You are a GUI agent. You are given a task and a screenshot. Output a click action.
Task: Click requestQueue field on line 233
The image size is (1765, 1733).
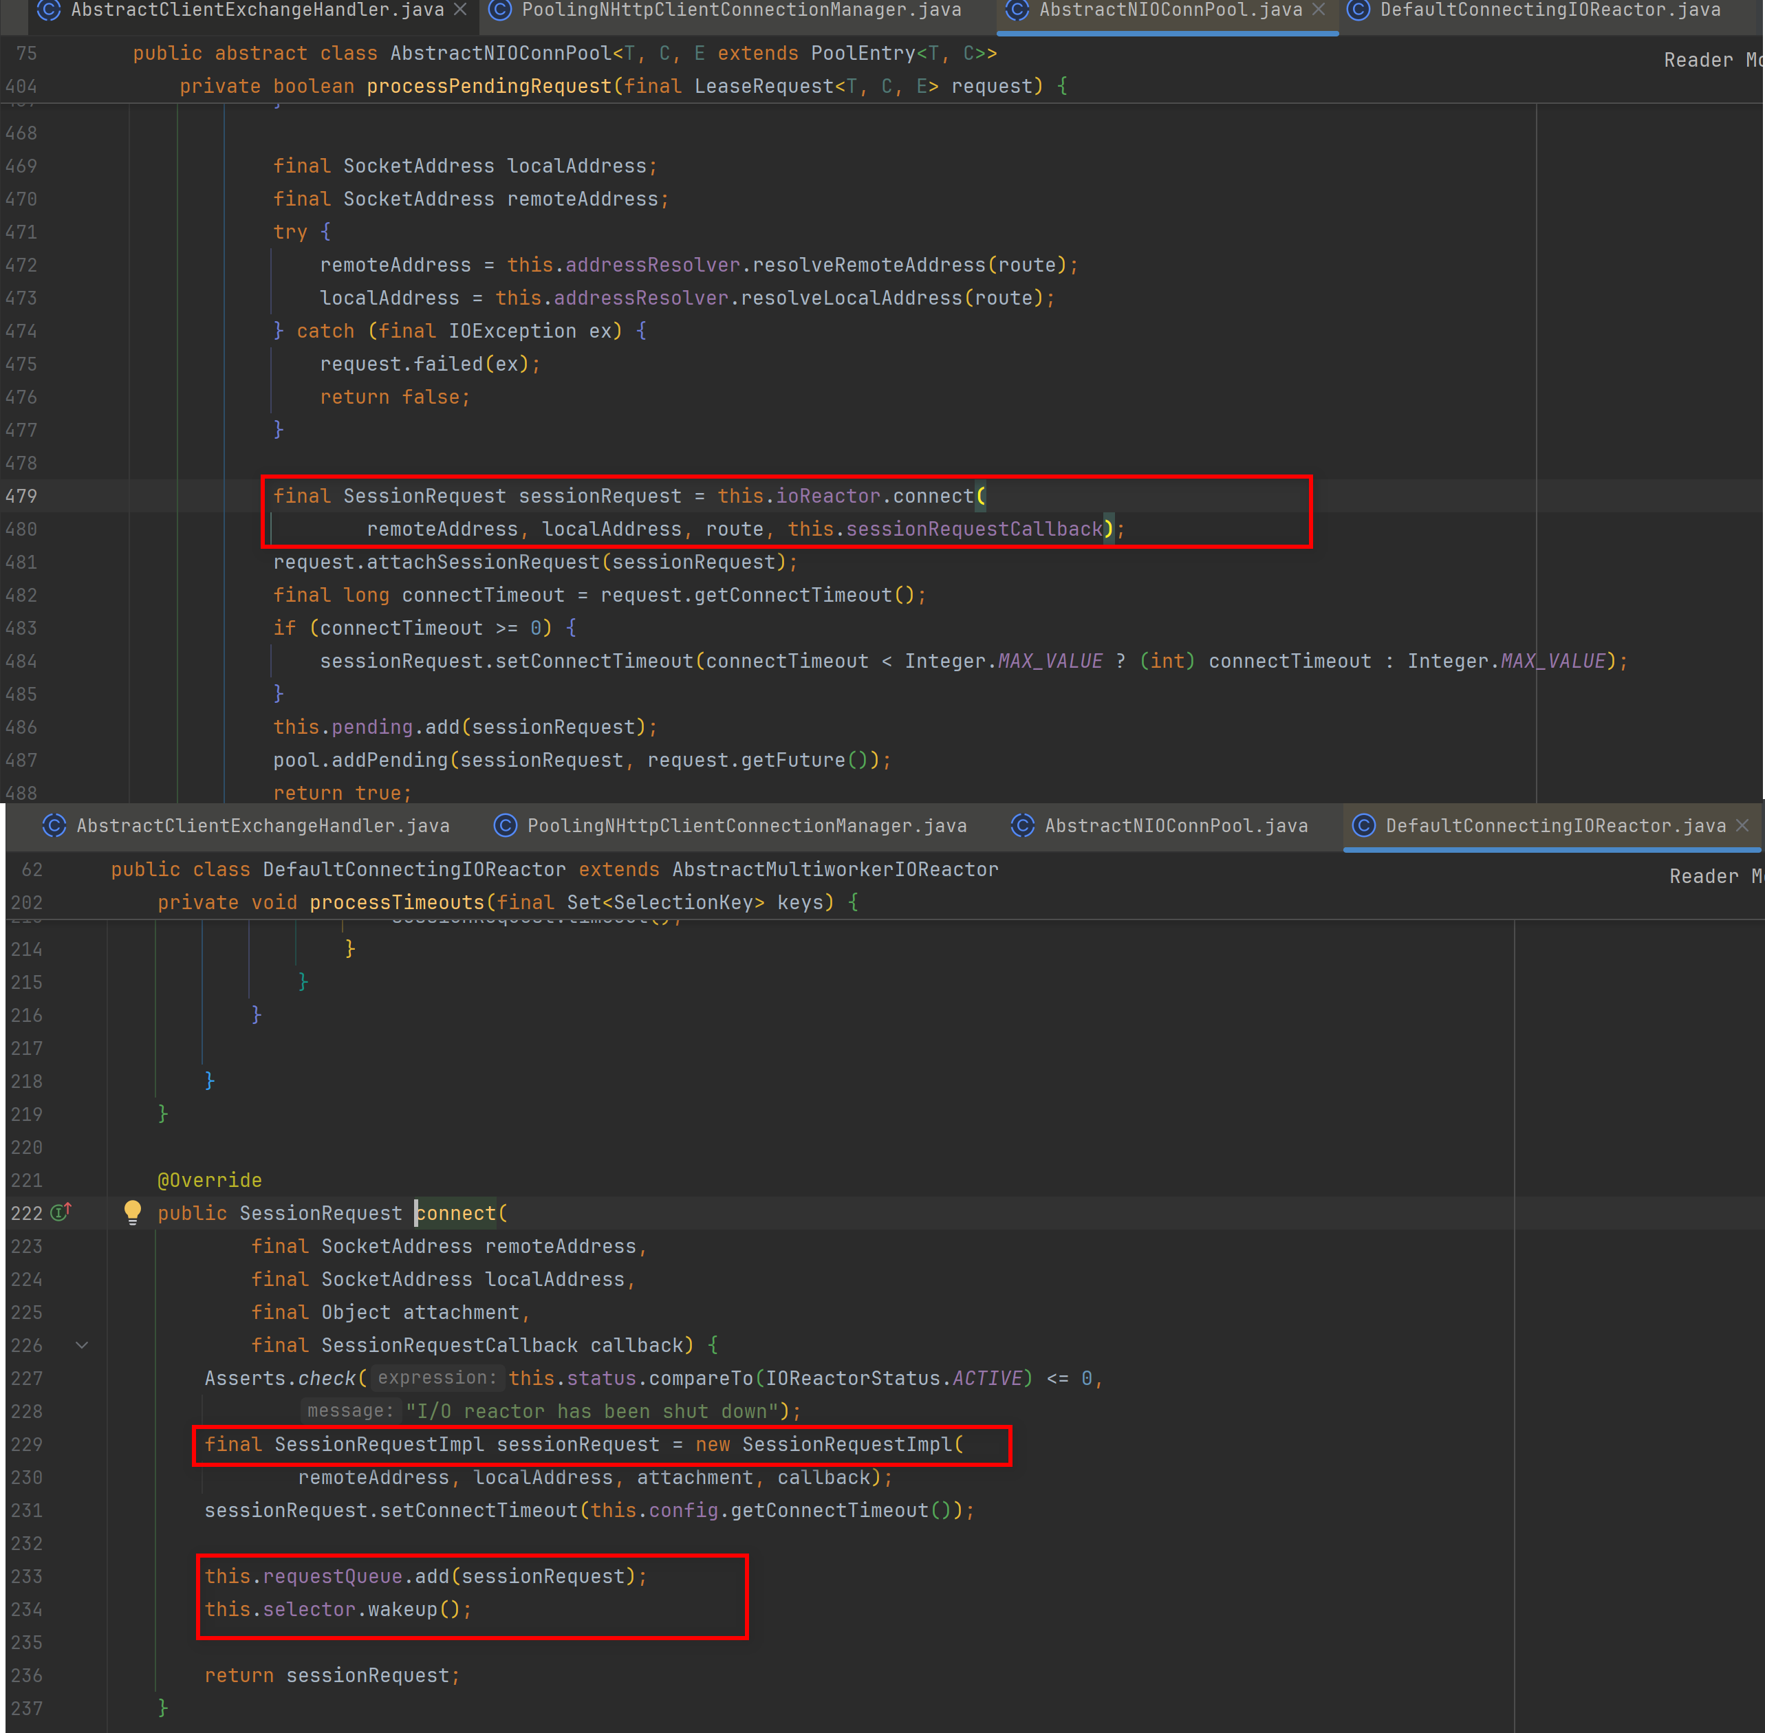click(332, 1576)
